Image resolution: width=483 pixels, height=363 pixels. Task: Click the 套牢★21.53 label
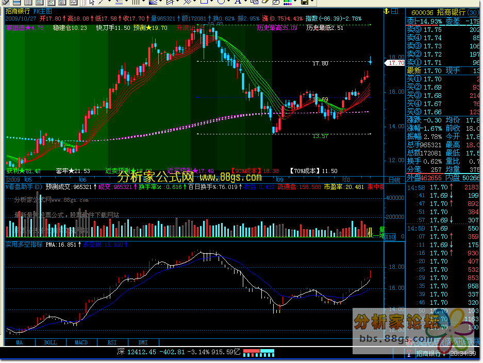73,171
